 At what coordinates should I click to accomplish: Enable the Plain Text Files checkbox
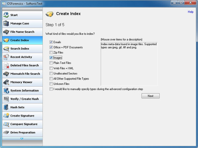pyautogui.click(x=51, y=63)
